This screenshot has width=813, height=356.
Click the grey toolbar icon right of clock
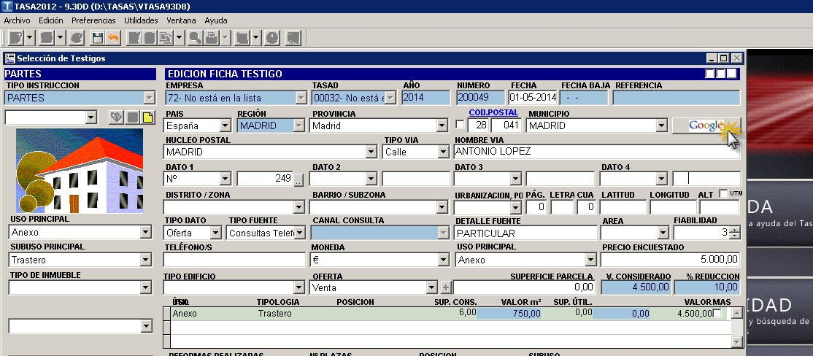pos(293,38)
